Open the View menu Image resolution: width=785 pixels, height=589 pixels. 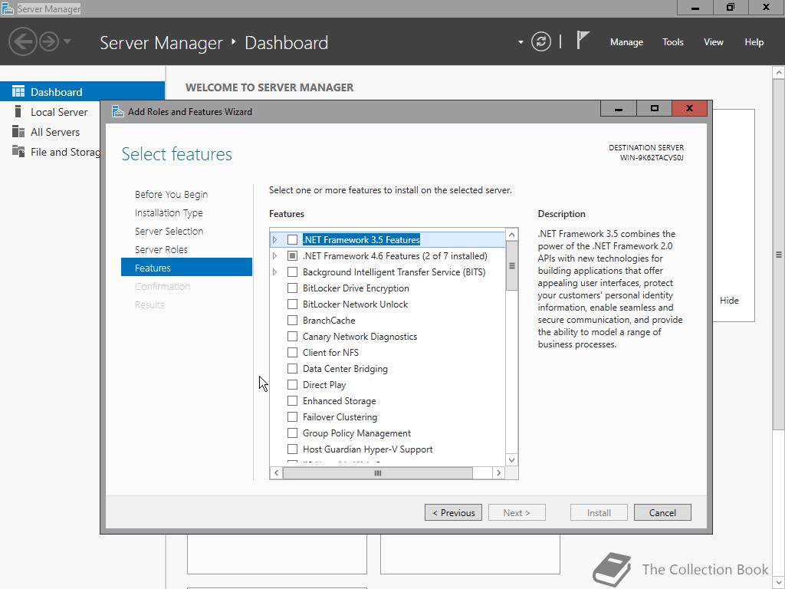pyautogui.click(x=714, y=42)
